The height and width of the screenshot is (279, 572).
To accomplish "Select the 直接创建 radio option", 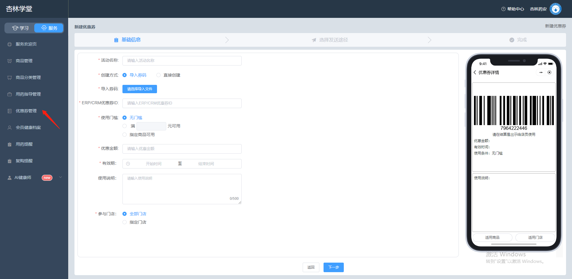I will (x=158, y=75).
